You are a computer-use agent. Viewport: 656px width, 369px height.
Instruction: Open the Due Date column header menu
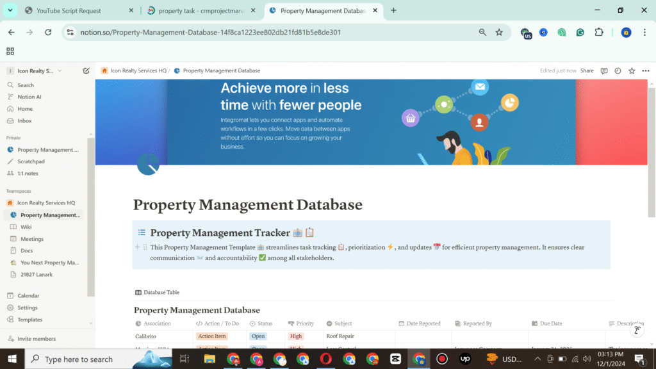point(547,324)
